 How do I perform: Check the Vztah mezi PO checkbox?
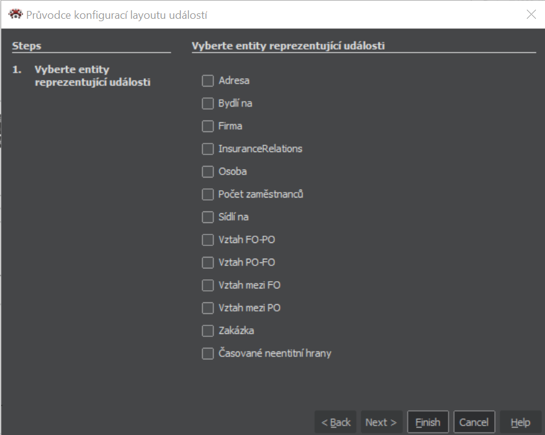(208, 308)
